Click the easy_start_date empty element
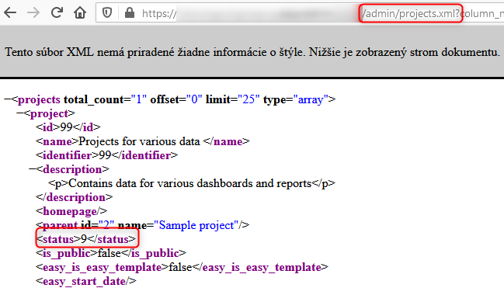This screenshot has width=504, height=288. [86, 281]
